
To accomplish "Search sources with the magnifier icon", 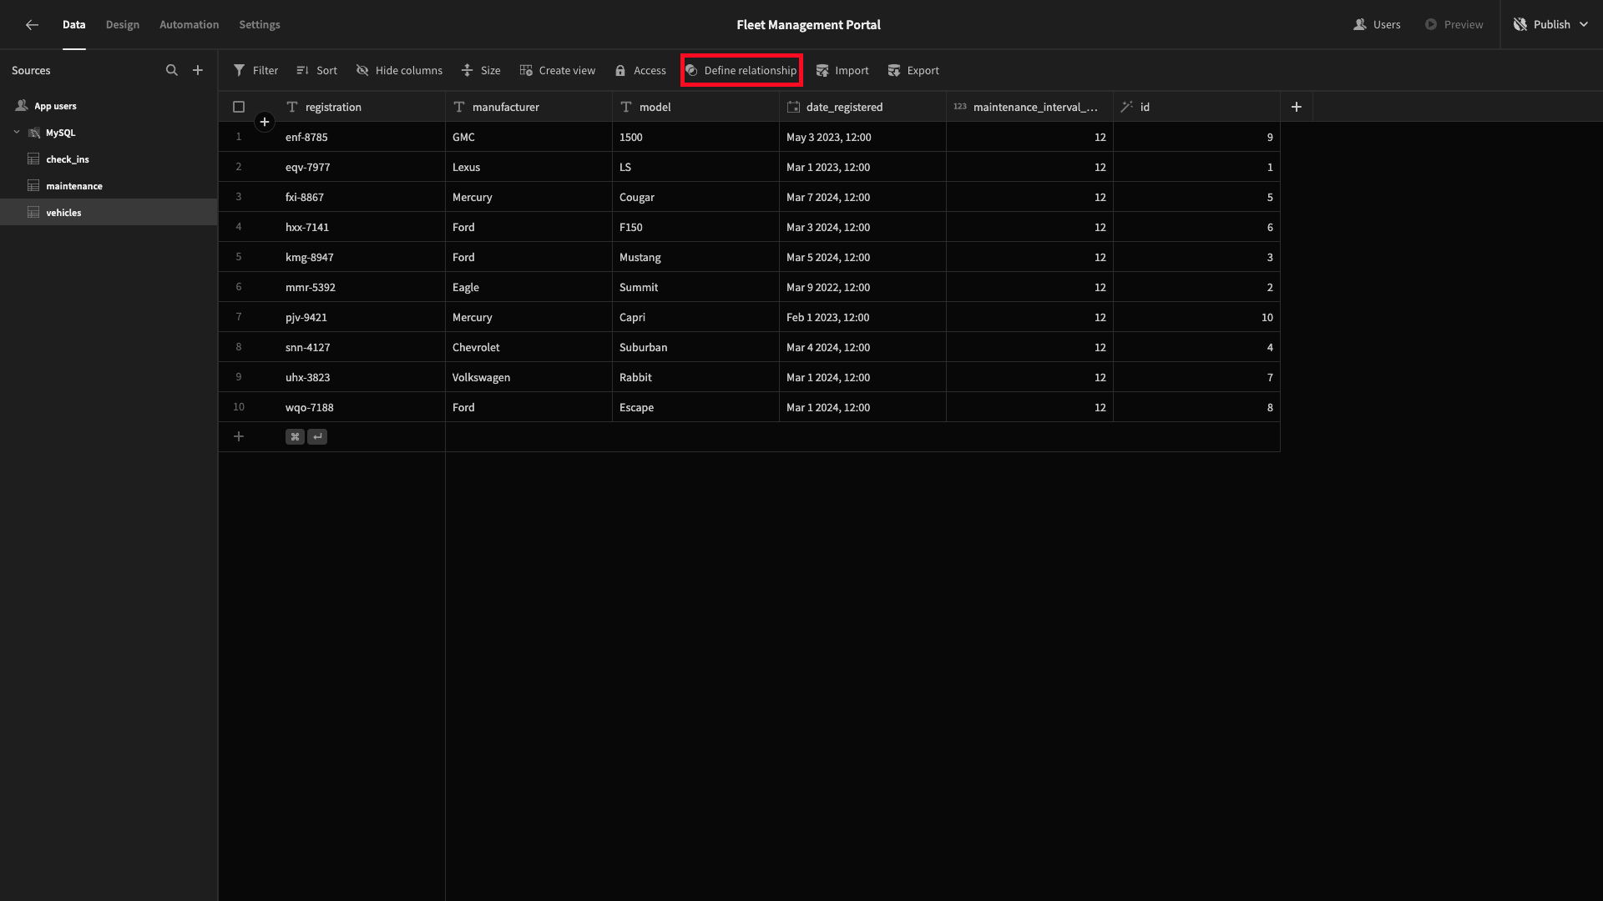I will pos(172,71).
